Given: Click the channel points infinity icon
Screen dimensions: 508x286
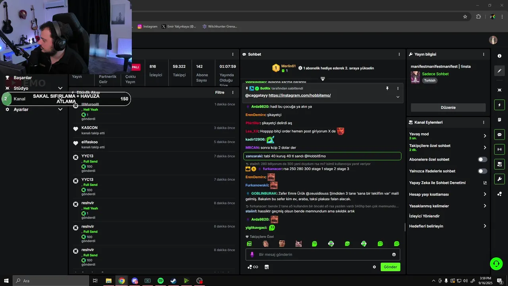Looking at the screenshot, I should pyautogui.click(x=253, y=267).
